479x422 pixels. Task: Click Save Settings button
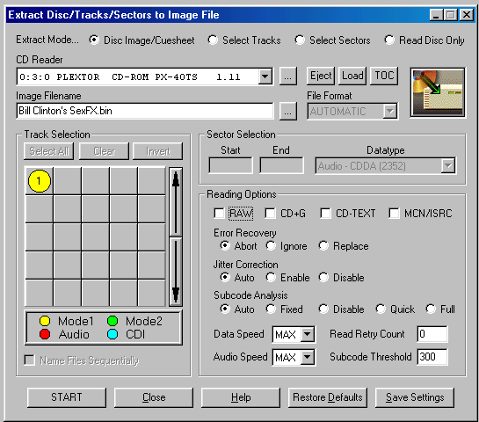415,397
